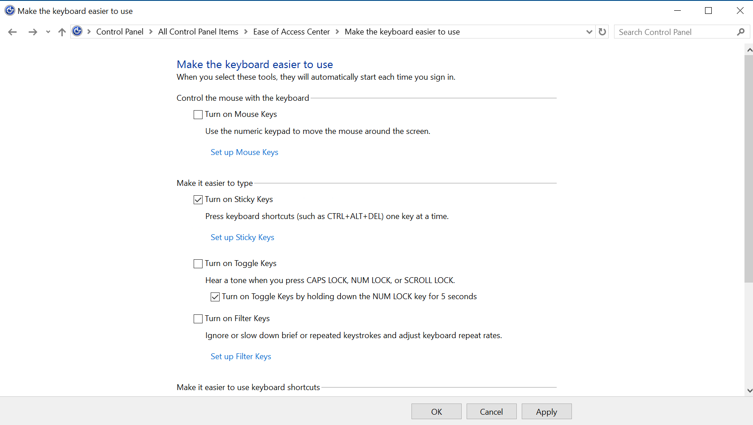Navigate to Ease of Access Center breadcrumb
Viewport: 753px width, 425px height.
click(x=291, y=32)
